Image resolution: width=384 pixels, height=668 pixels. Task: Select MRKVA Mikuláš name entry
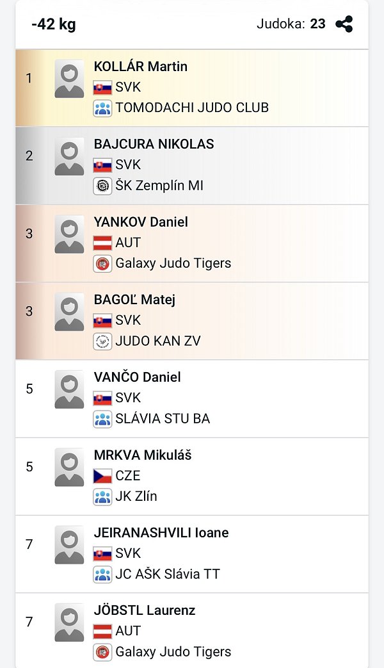tap(143, 455)
